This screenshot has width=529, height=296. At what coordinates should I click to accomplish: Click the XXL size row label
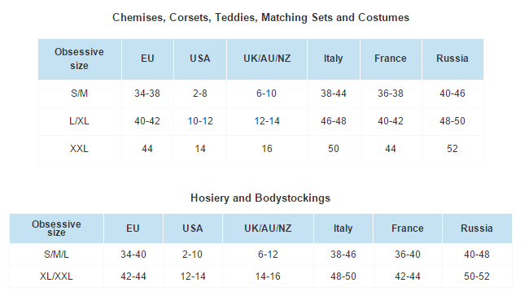coord(79,149)
